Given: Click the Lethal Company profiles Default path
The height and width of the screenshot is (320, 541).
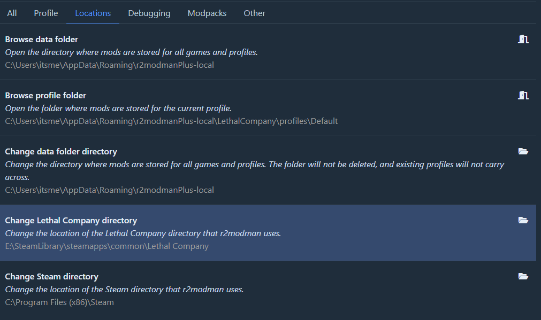Looking at the screenshot, I should (x=171, y=121).
